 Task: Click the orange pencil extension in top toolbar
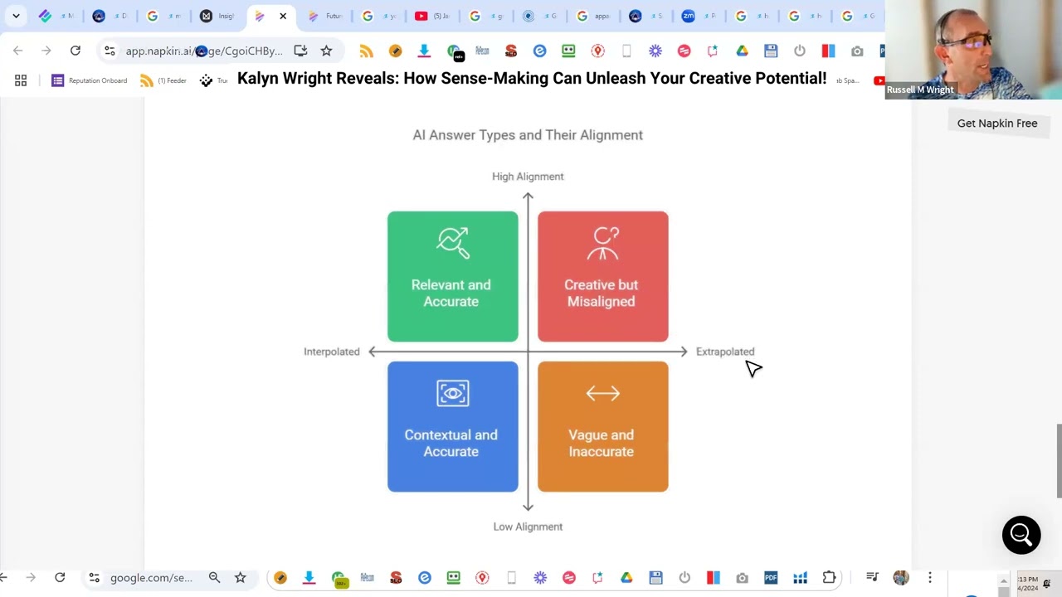pyautogui.click(x=395, y=51)
